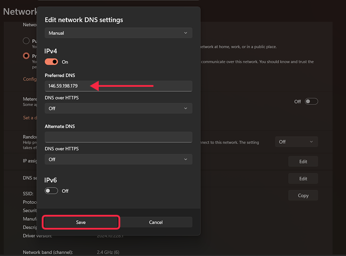The height and width of the screenshot is (256, 346).
Task: Copy the network properties
Action: point(303,196)
